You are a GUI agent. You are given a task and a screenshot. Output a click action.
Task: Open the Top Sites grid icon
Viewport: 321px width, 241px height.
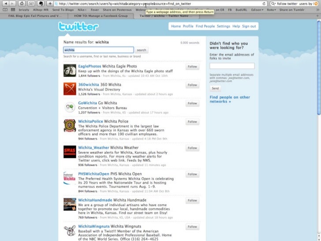click(13, 10)
